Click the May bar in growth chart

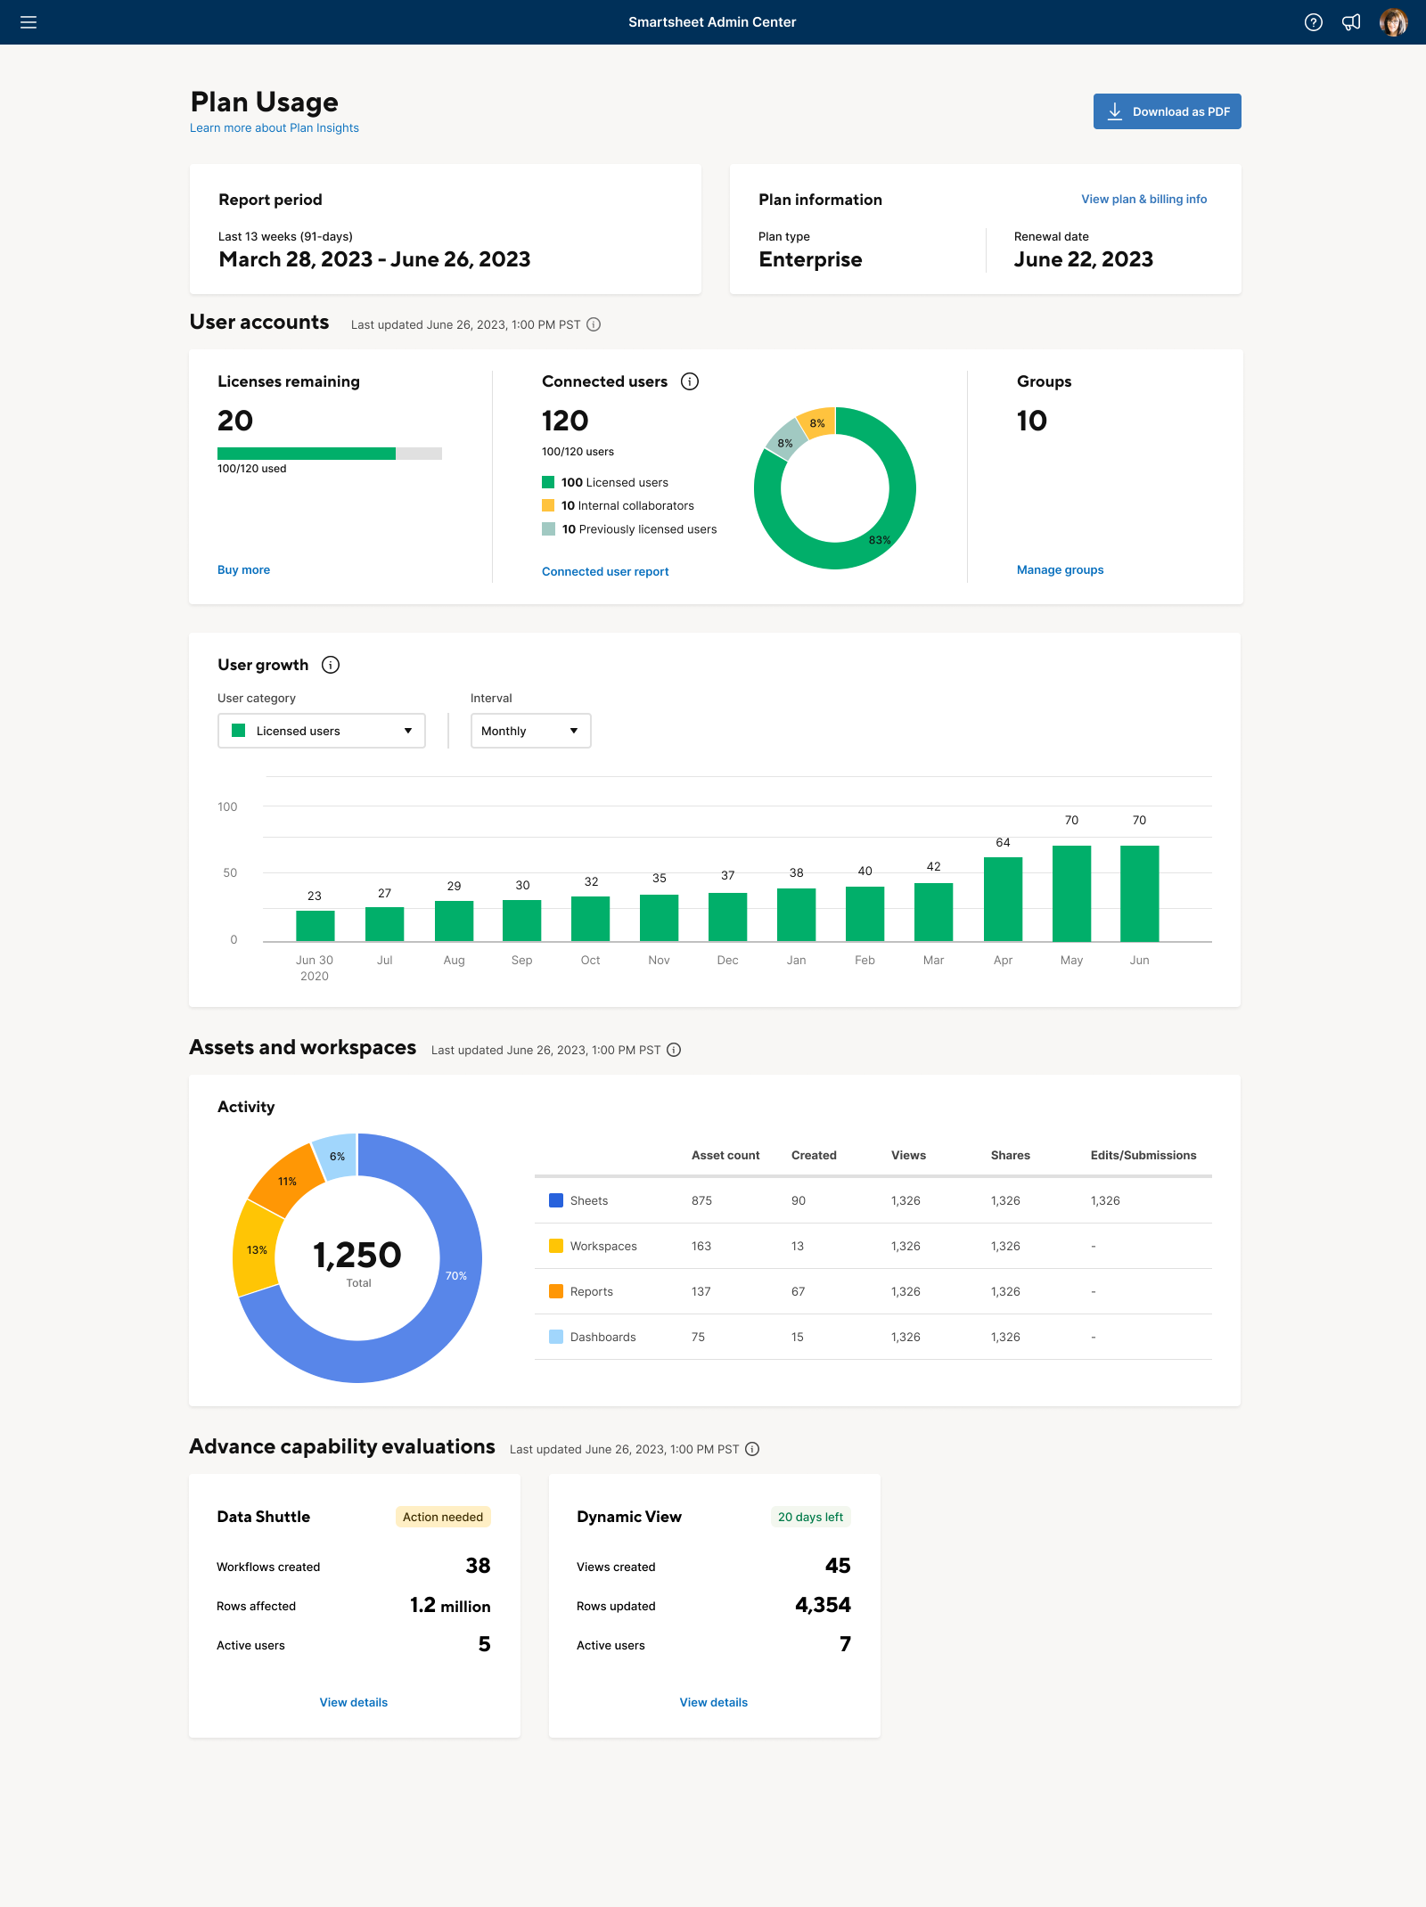point(1071,893)
